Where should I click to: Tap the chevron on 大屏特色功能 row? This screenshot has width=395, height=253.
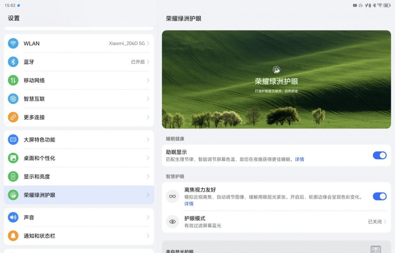148,139
